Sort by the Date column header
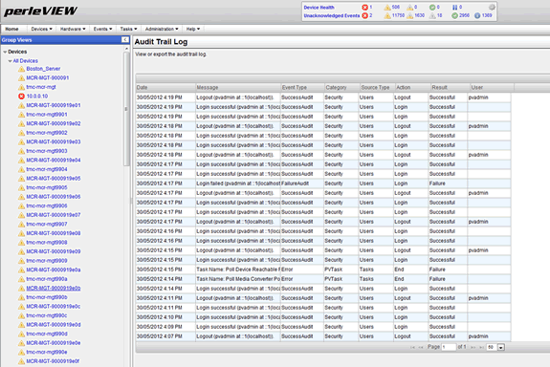The image size is (550, 367). click(165, 88)
